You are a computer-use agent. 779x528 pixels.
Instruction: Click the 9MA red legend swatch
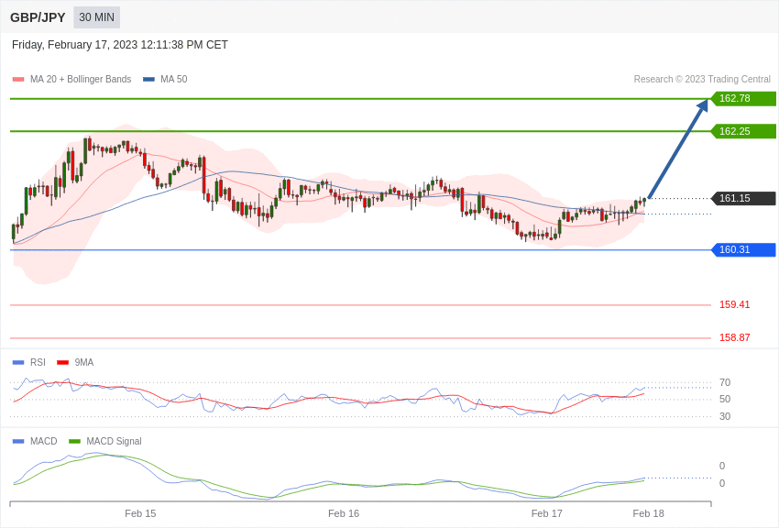point(62,363)
